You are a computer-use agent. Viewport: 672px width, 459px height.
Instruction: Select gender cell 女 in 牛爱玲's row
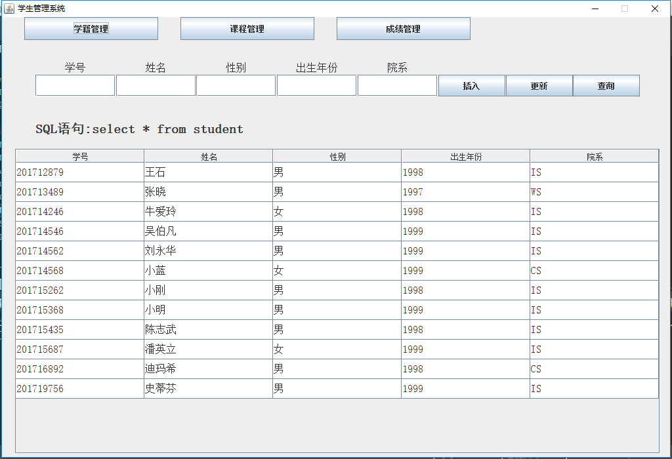click(337, 212)
